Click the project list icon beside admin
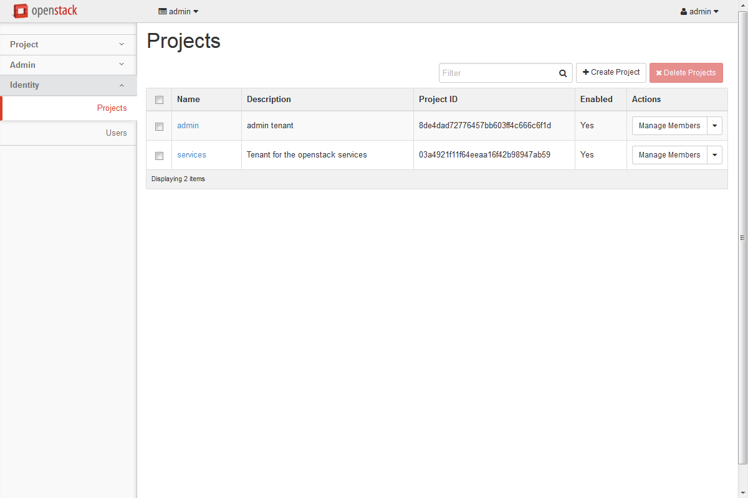Screen dimensions: 748x498 click(x=163, y=11)
